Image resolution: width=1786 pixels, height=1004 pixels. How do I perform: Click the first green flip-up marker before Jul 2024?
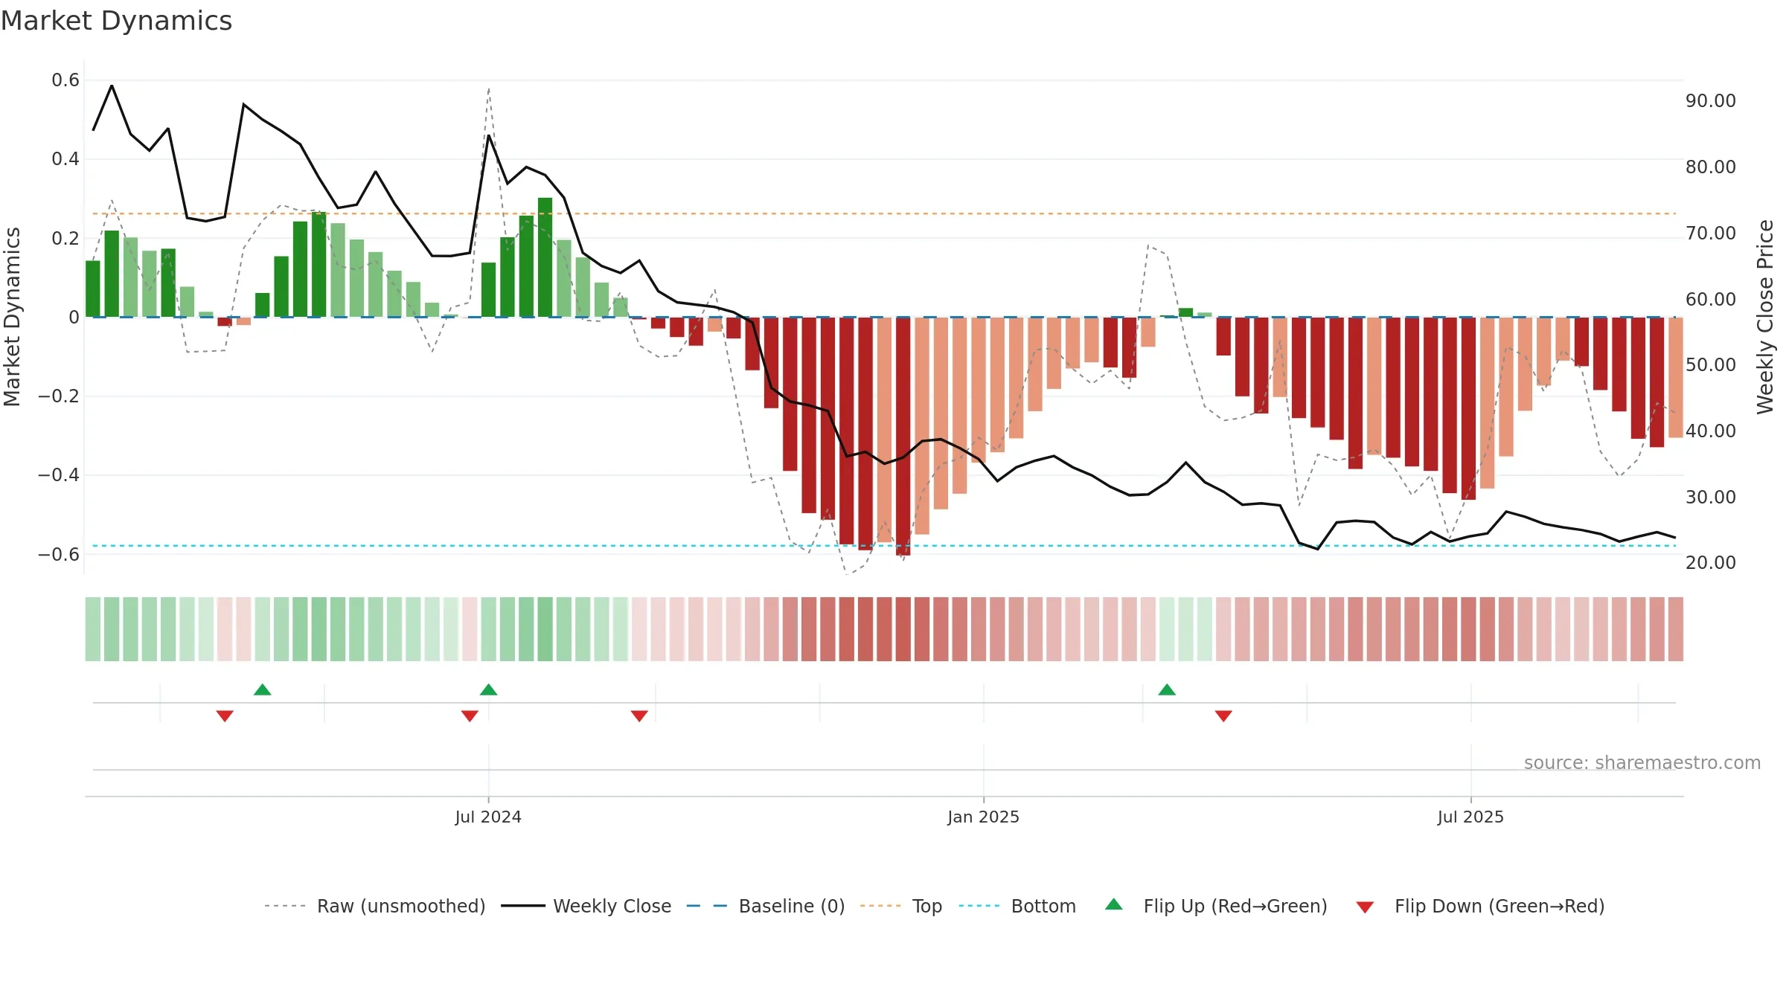click(263, 689)
